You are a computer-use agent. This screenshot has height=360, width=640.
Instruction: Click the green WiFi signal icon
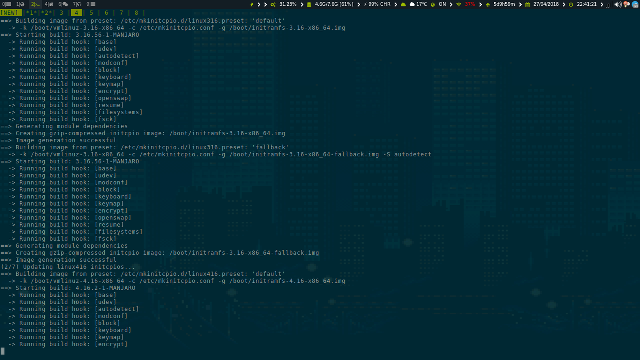click(x=458, y=4)
